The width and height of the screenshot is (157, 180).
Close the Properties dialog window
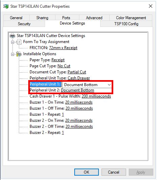[151, 6]
